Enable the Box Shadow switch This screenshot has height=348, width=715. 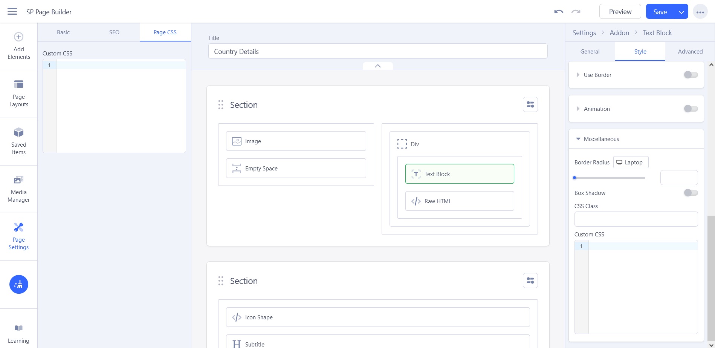pos(691,193)
